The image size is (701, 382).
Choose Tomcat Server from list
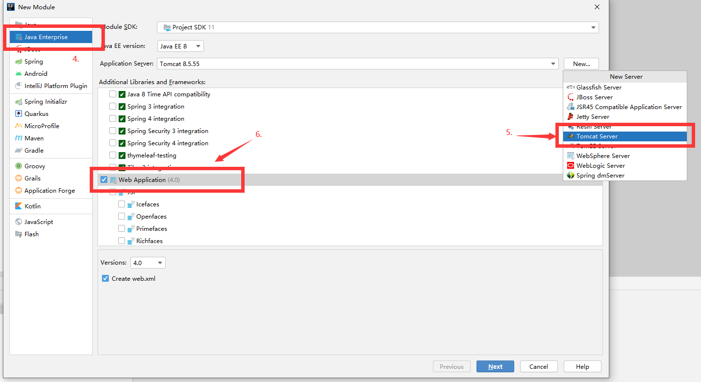[x=625, y=136]
